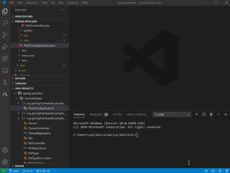Open the Manage gear icon

point(5,162)
